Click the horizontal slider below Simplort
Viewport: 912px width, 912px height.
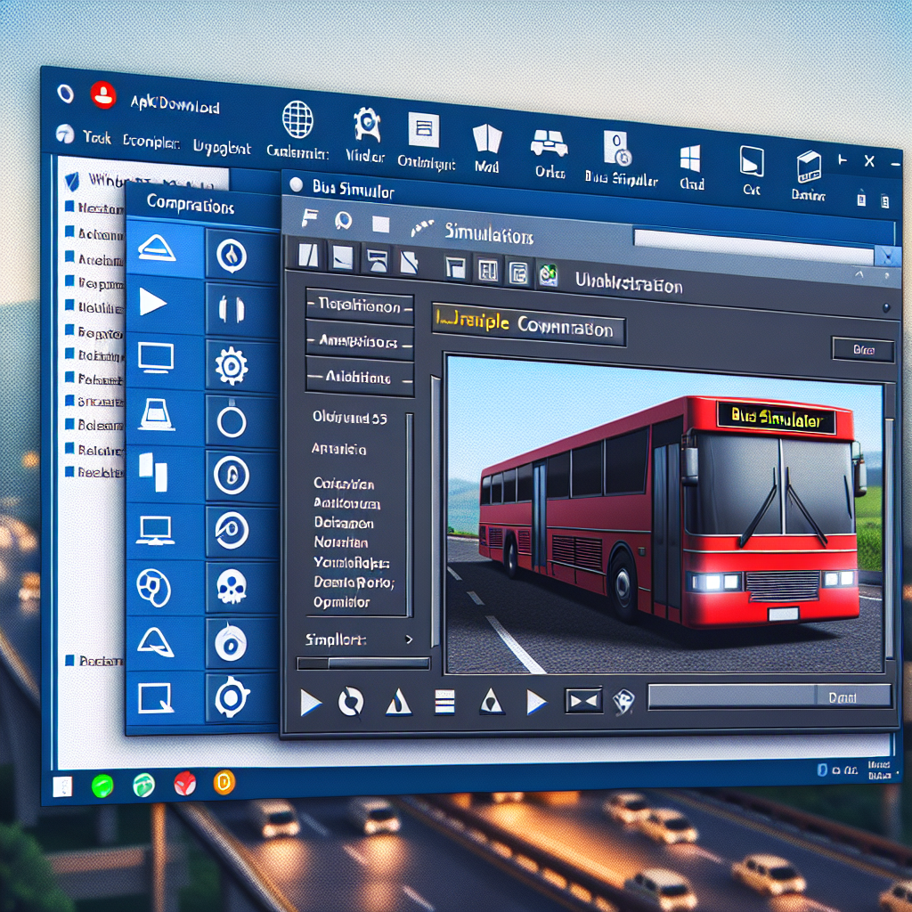(363, 663)
